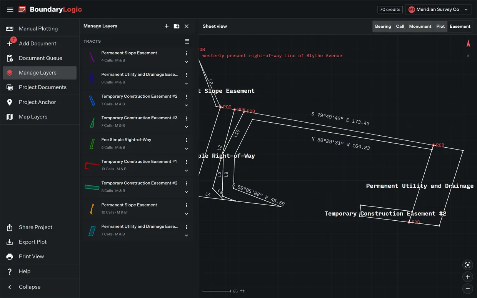
Task: Toggle the Plot display option
Action: coord(440,27)
